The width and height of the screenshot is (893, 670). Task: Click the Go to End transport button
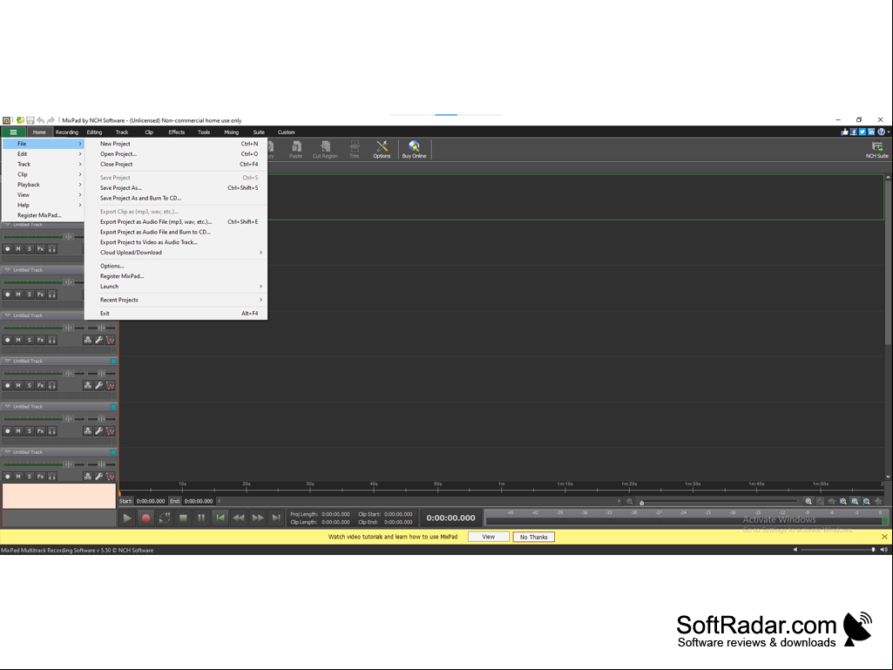[x=276, y=518]
